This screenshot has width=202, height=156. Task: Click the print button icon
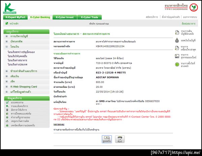(x=120, y=139)
